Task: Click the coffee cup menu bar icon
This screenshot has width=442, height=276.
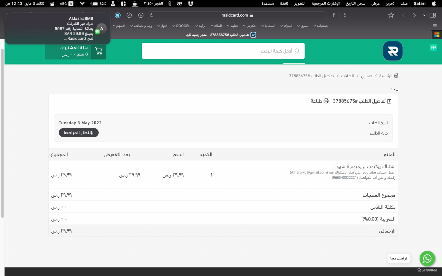Action: coord(134,3)
